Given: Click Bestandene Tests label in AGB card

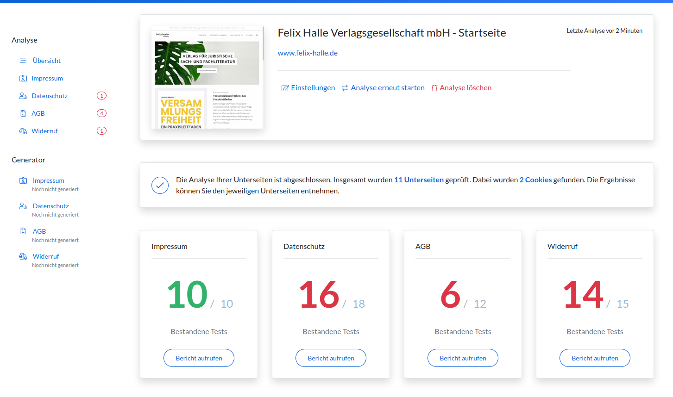Looking at the screenshot, I should tap(463, 332).
